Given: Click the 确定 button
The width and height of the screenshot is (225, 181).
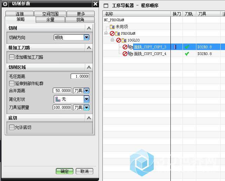Looking at the screenshot, I should pos(65,171).
